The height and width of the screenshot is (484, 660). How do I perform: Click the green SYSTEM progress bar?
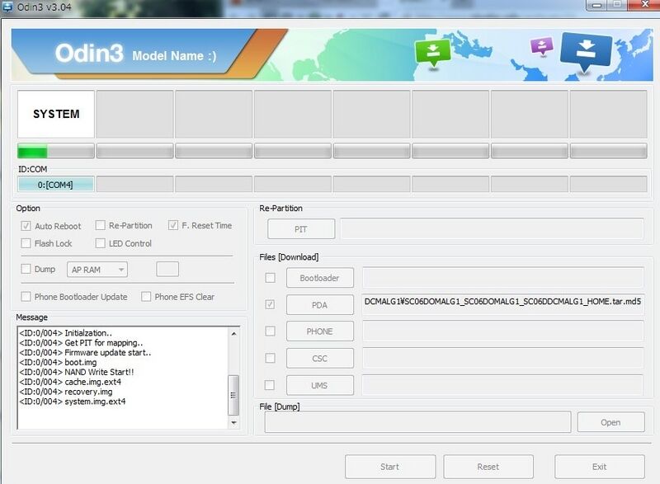point(56,151)
